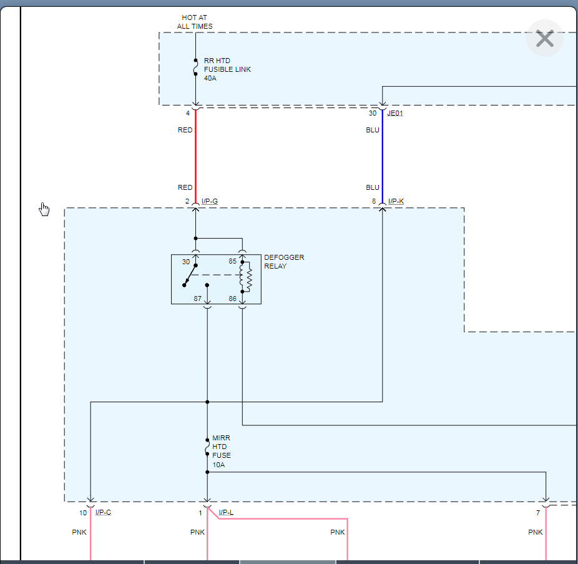This screenshot has height=564, width=578.
Task: Click the MIRR HTD fuse symbol
Action: (x=207, y=447)
